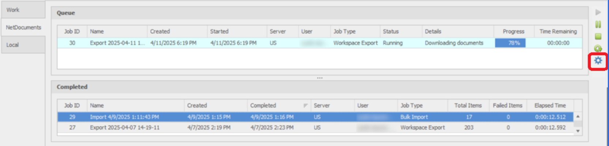Click job name 'Export 2025-04-11 1...'
This screenshot has height=146, width=609.
point(117,43)
